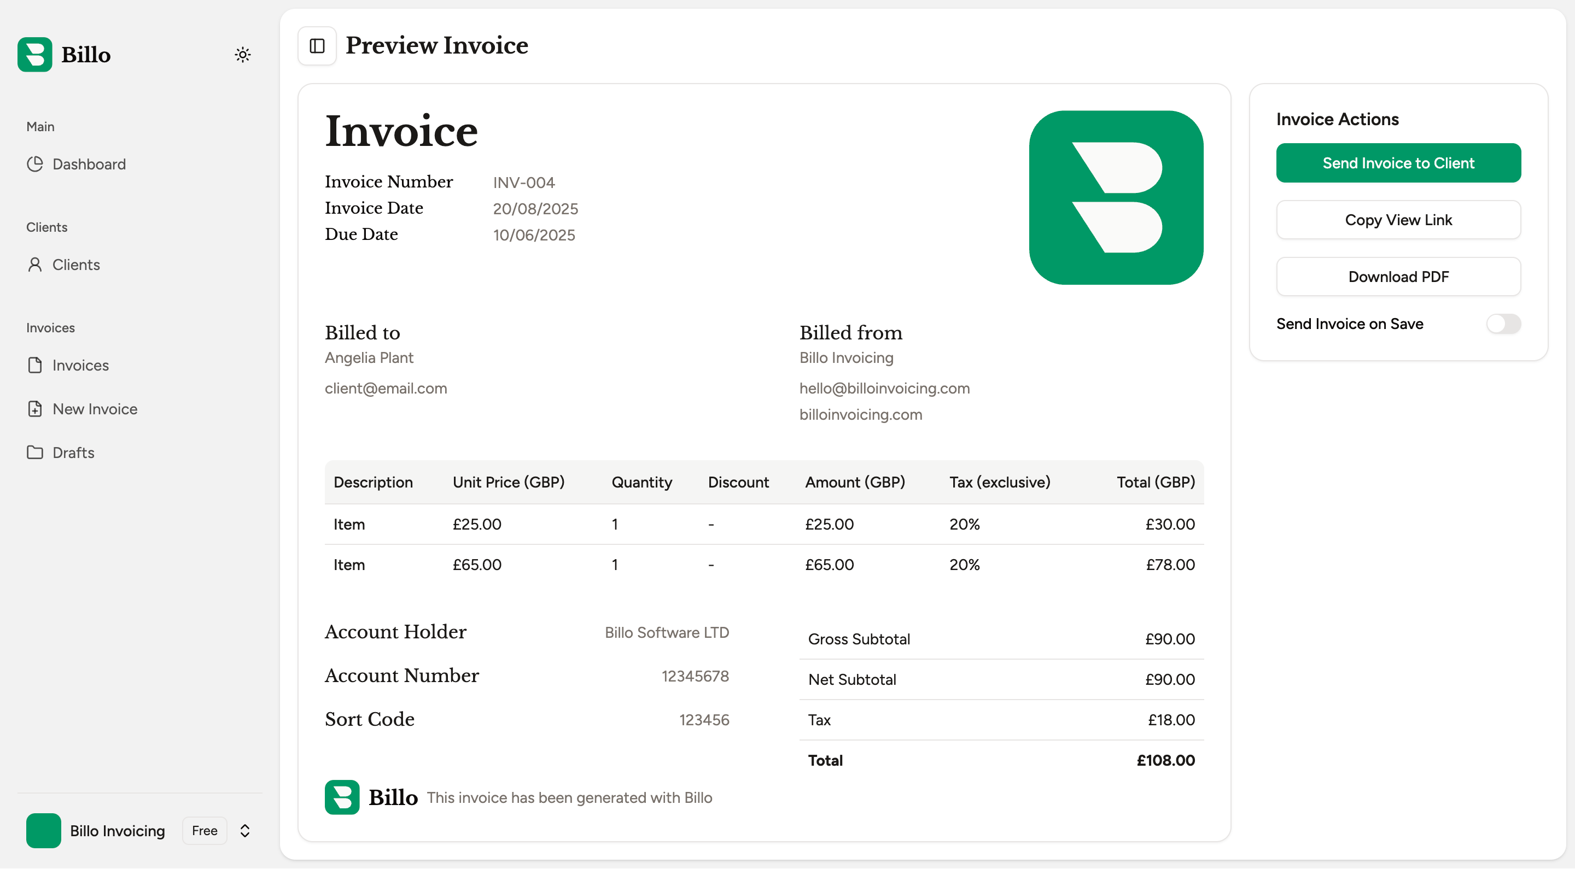Open the Free plan badge
This screenshot has height=869, width=1575.
204,831
